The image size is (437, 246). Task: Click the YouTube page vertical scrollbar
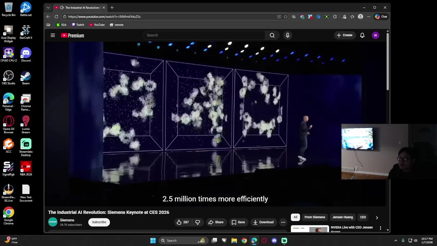387,61
